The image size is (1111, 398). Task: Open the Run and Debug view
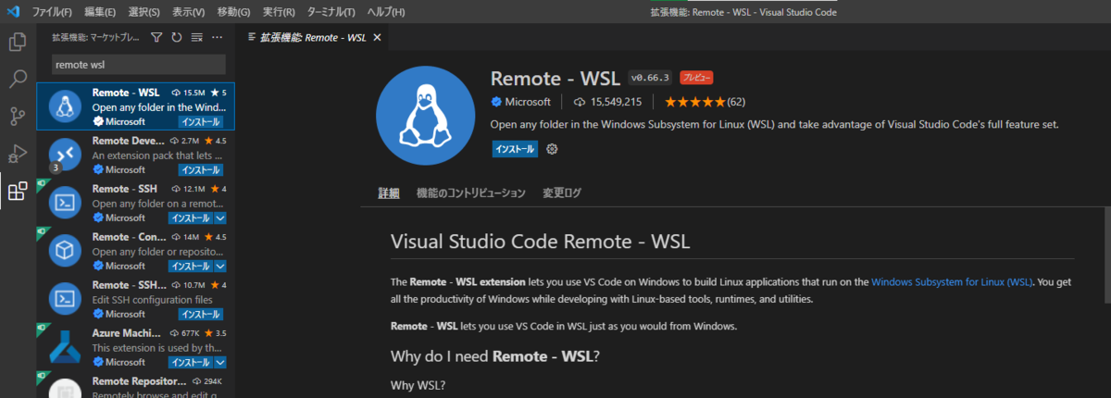tap(17, 154)
